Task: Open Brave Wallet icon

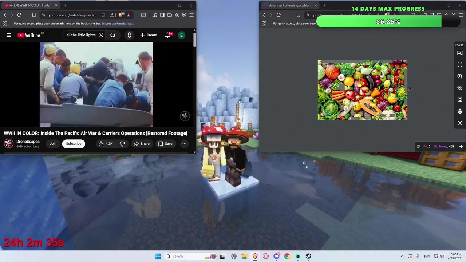Action: pyautogui.click(x=170, y=15)
